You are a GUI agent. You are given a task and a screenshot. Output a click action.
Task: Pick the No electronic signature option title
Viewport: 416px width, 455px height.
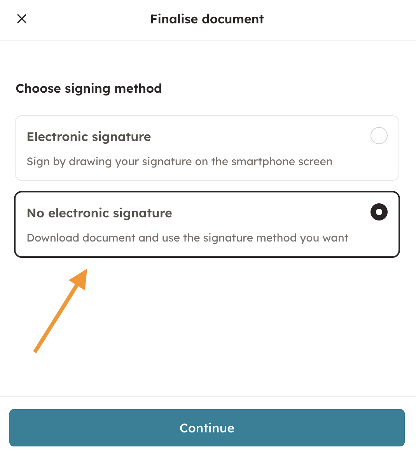[99, 213]
